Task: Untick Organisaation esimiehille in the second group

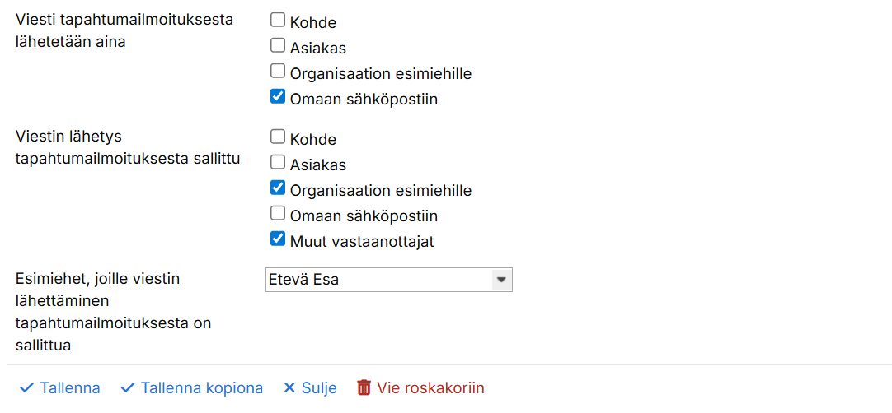Action: 278,188
